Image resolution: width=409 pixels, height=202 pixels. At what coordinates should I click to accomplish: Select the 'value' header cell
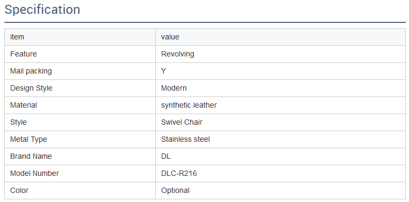pyautogui.click(x=281, y=37)
